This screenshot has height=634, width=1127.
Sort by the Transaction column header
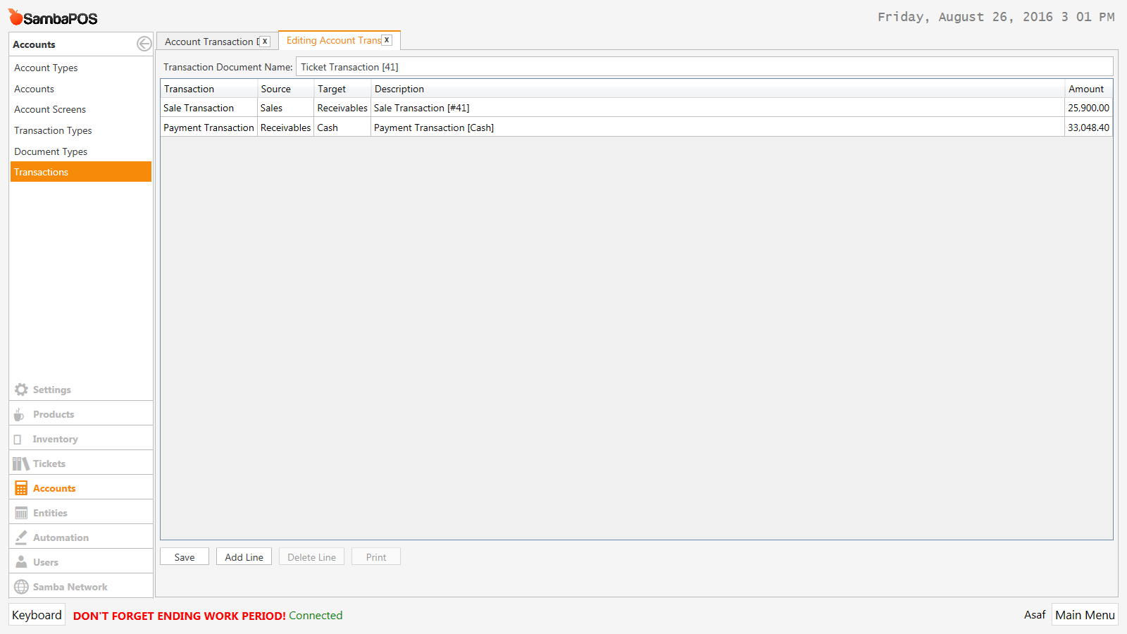coord(209,89)
